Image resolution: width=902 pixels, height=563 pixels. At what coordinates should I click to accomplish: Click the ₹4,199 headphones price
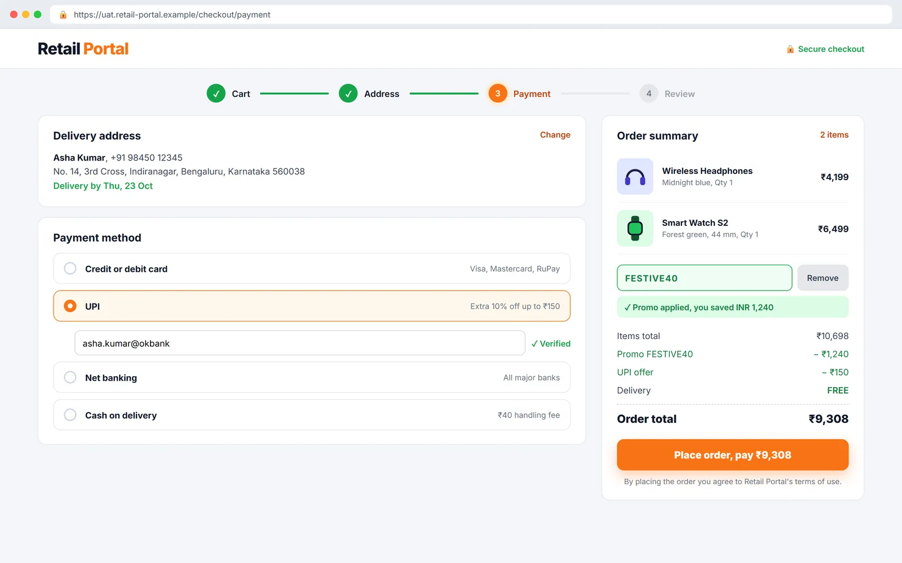834,177
